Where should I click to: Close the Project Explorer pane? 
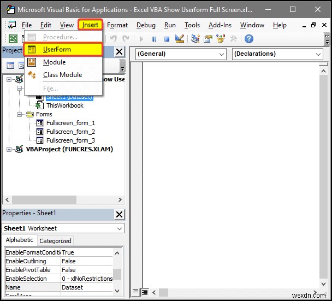click(x=119, y=51)
